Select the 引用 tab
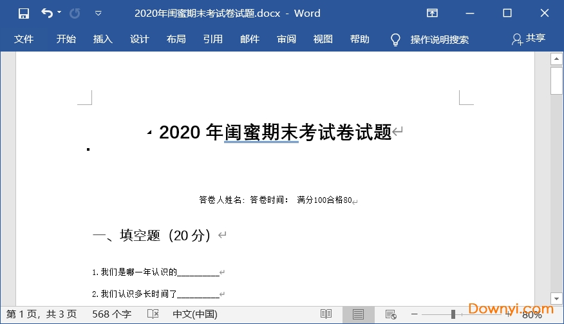Screen dimensions: 564x324 (213, 39)
